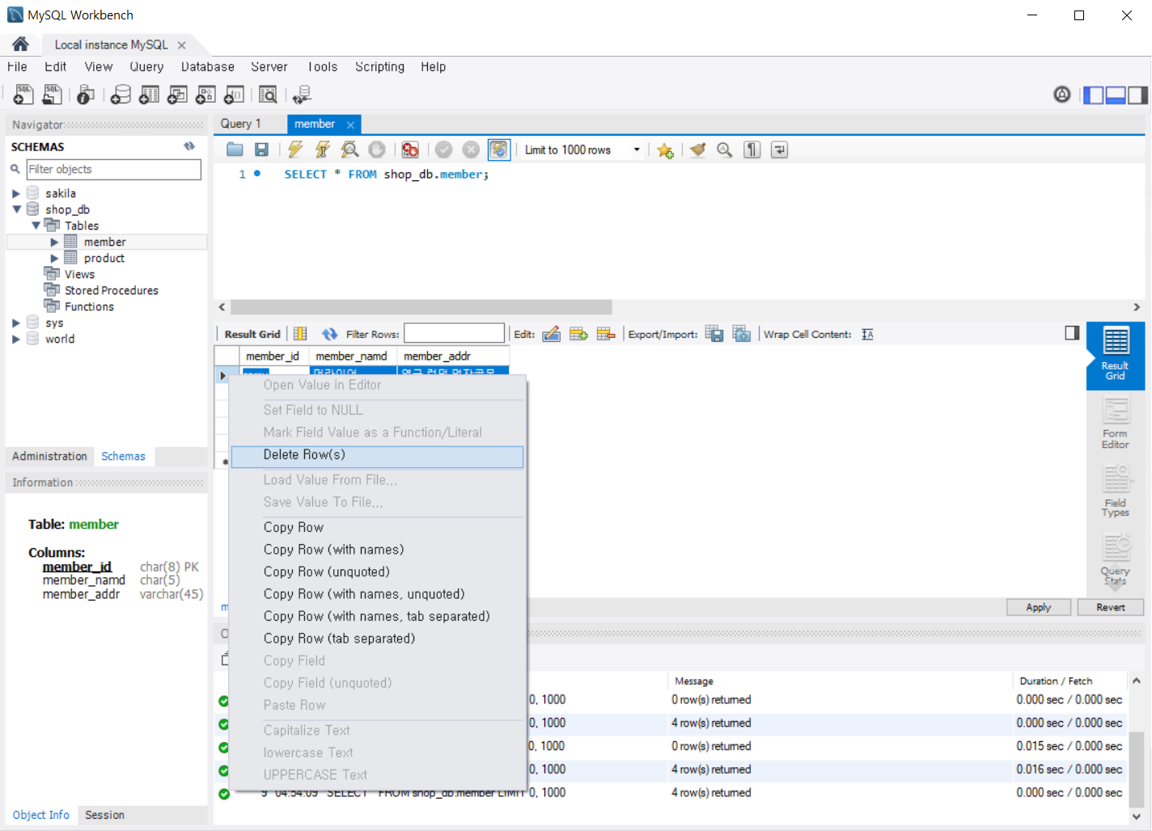
Task: Expand the sakila schema
Action: tap(16, 193)
